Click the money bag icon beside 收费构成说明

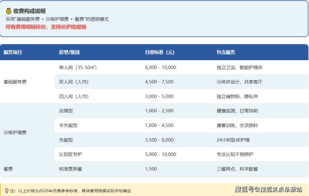pos(8,11)
